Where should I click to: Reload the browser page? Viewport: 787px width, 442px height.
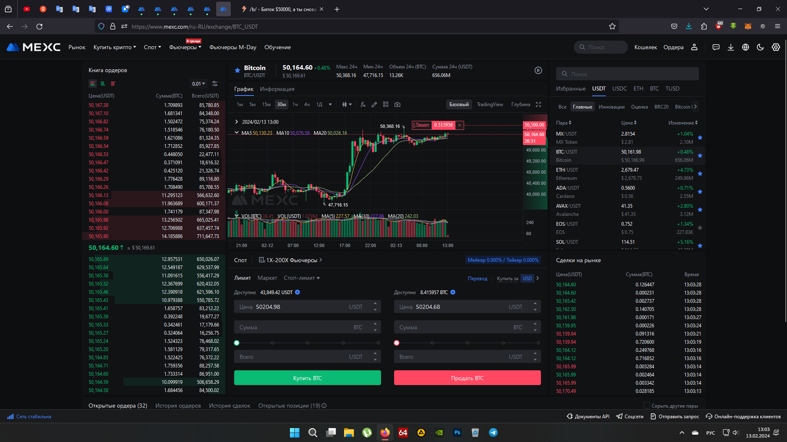pos(39,27)
